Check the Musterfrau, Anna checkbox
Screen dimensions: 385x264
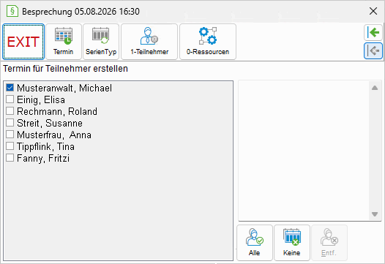10,135
